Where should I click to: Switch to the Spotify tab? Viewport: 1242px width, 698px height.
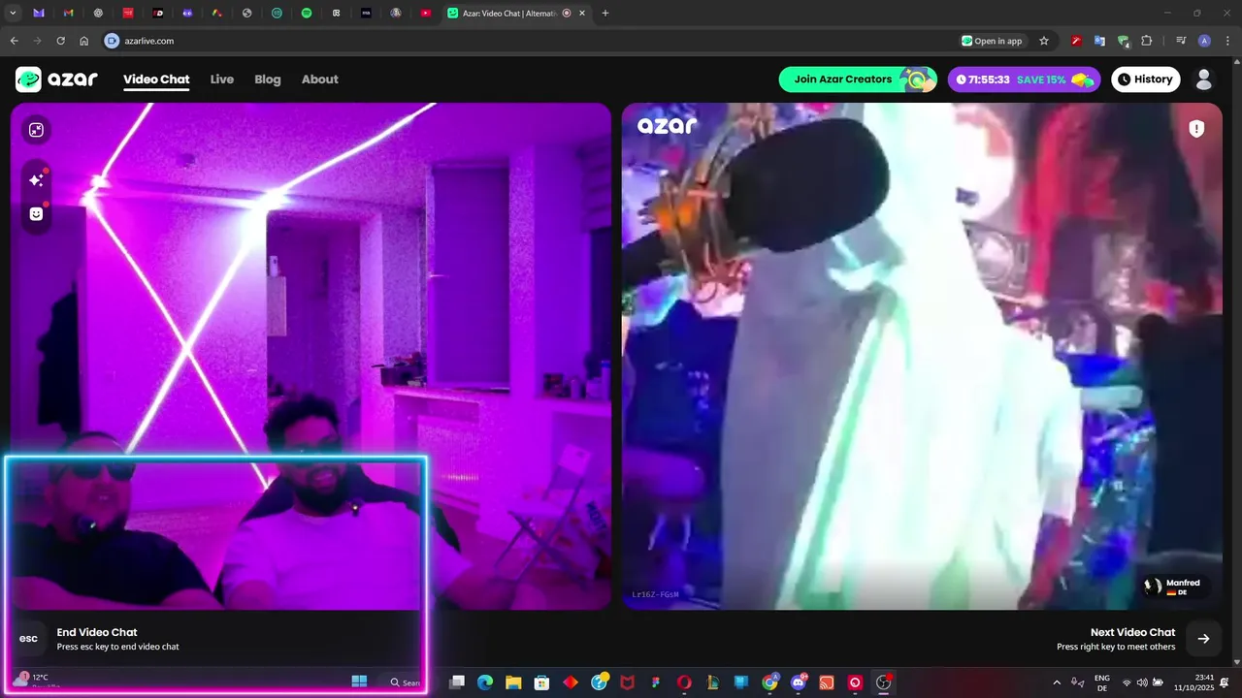tap(307, 14)
